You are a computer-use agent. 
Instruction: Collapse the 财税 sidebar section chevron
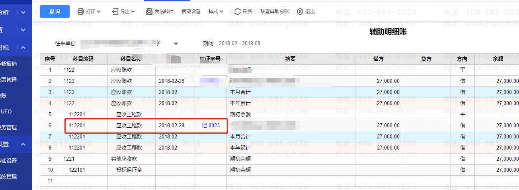23,48
